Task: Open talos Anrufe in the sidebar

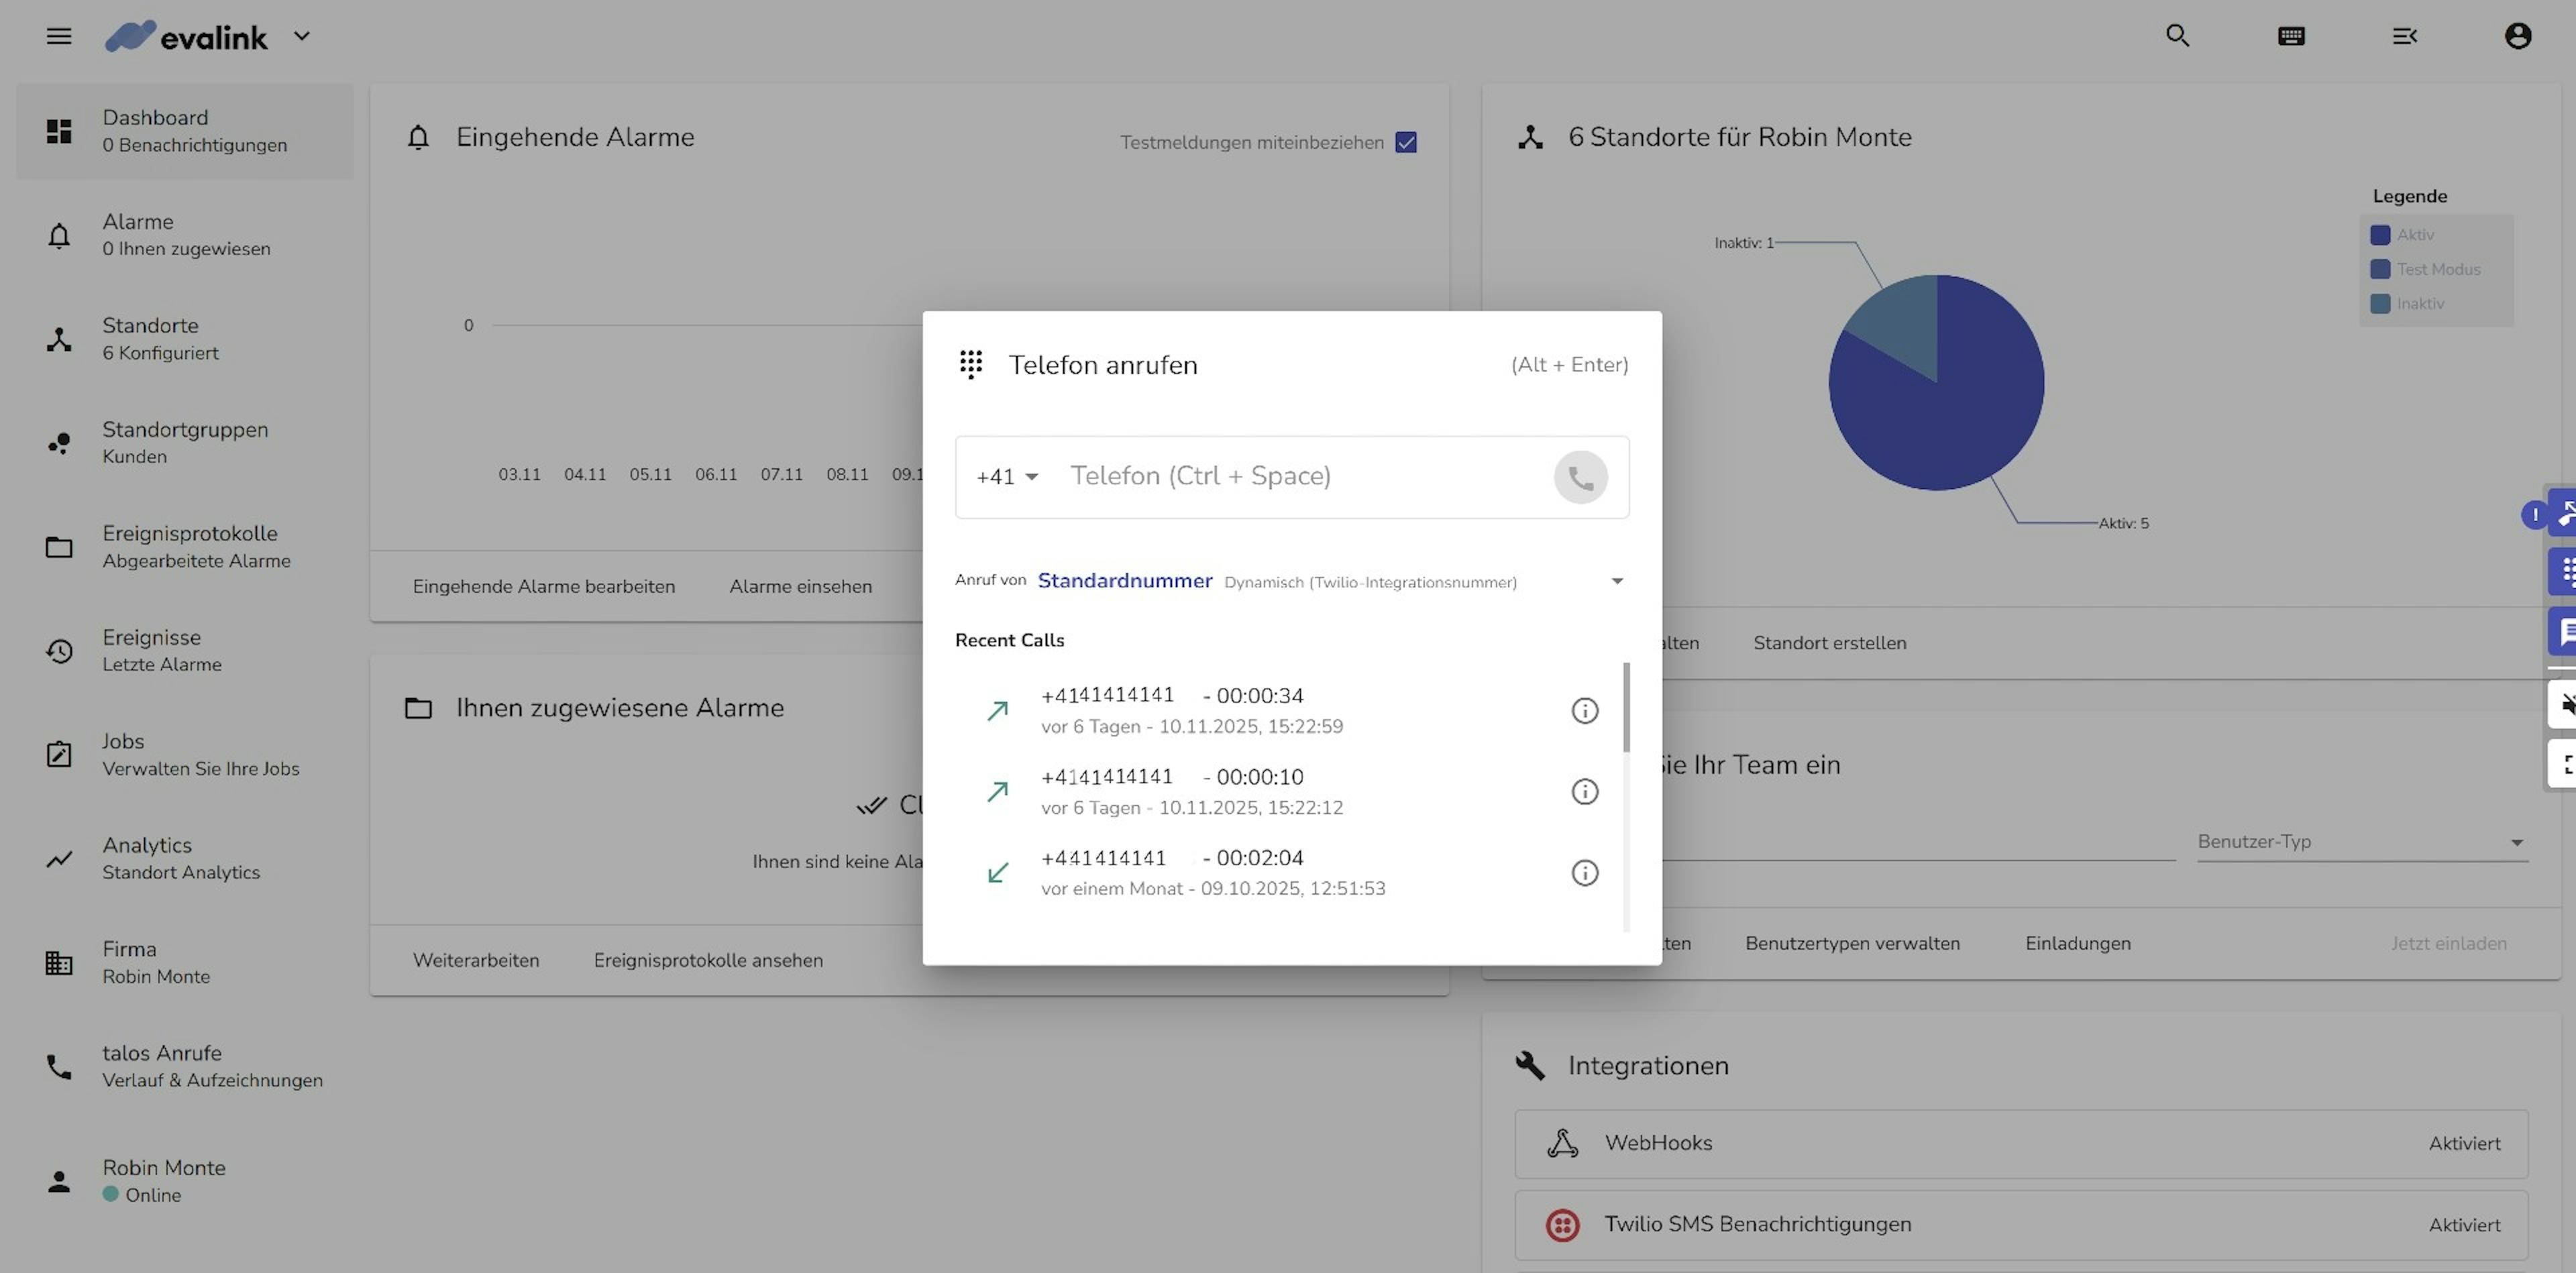Action: (162, 1065)
